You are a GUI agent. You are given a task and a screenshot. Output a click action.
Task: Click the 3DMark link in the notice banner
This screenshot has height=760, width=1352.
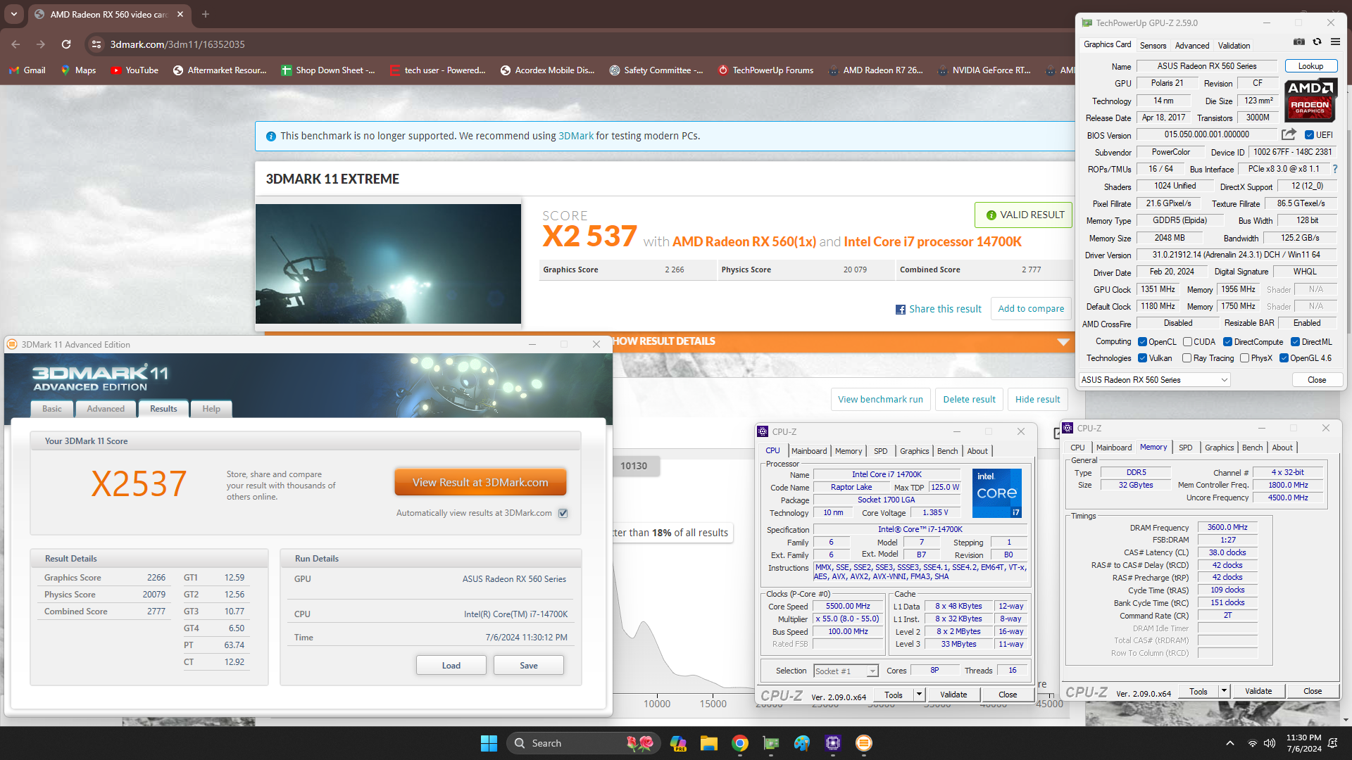point(575,136)
